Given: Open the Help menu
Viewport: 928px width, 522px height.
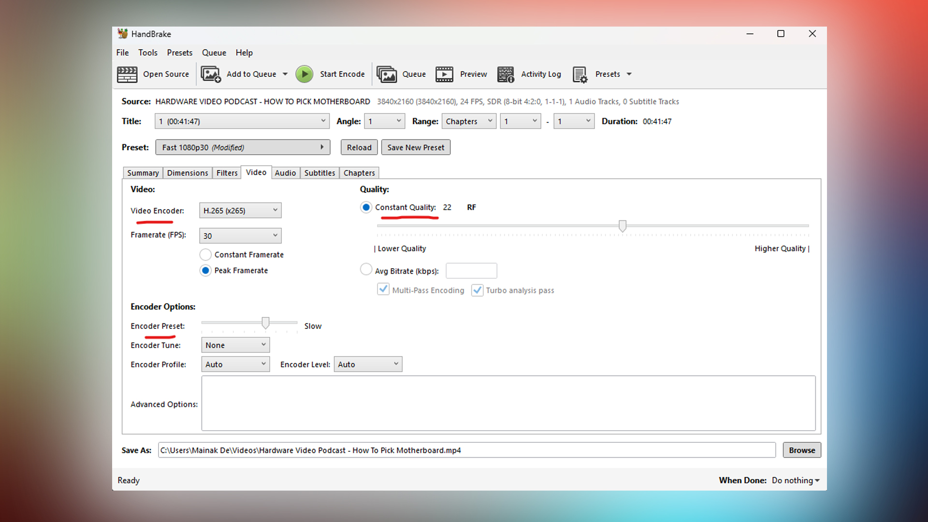Looking at the screenshot, I should 244,53.
